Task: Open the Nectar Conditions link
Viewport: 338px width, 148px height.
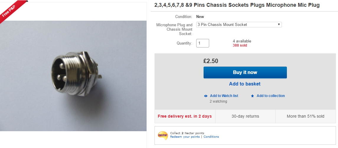Action: pos(211,137)
